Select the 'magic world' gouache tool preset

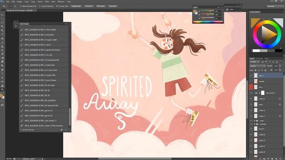click(44, 40)
